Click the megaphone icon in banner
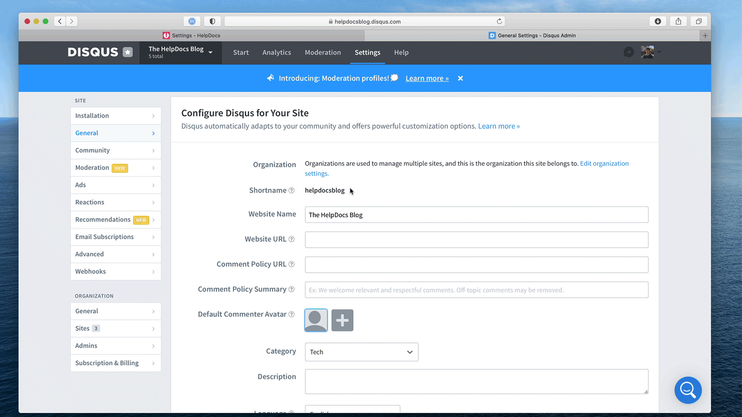Screen dimensions: 742x417 coord(271,78)
